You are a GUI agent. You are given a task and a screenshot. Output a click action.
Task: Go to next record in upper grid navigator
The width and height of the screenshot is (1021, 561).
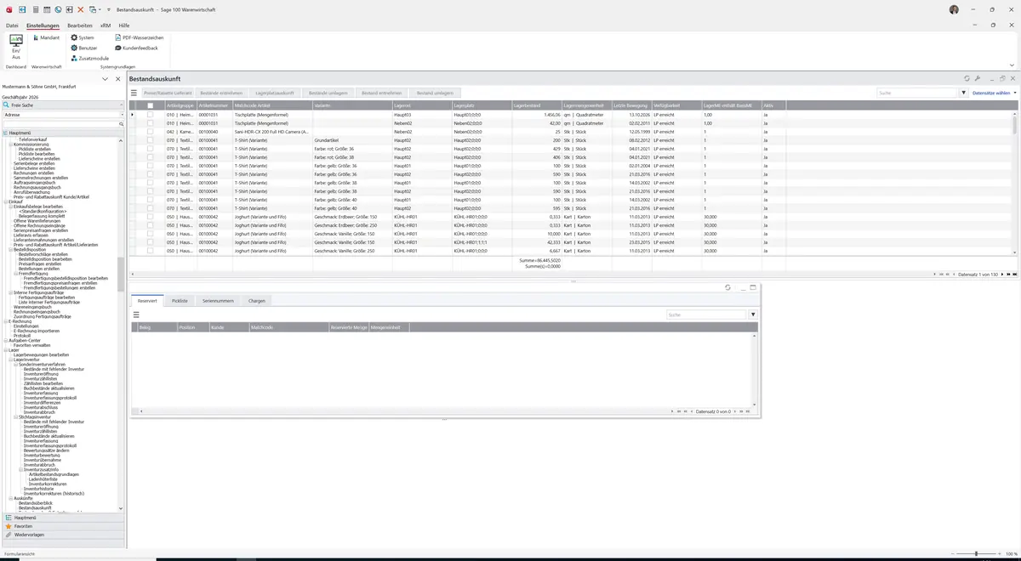(x=1002, y=275)
